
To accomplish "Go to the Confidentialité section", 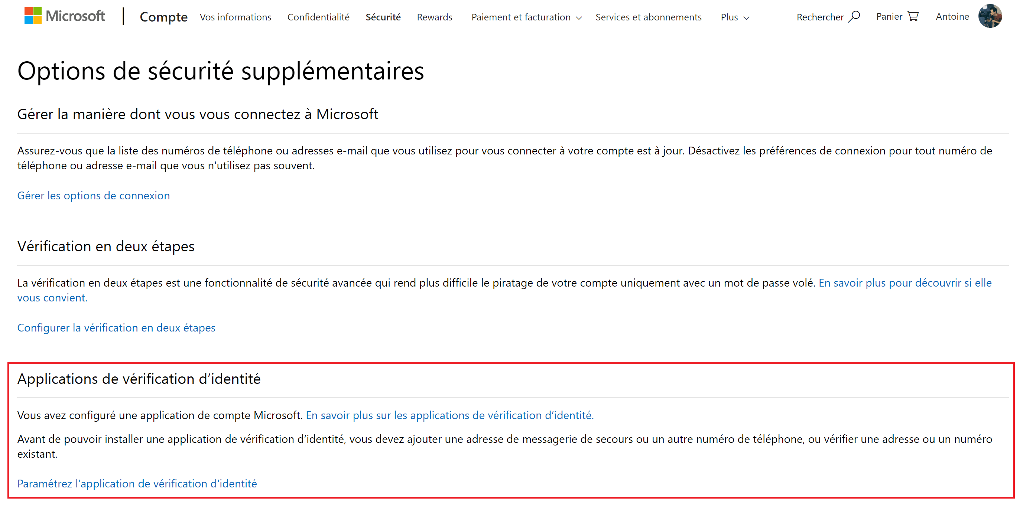I will 318,17.
